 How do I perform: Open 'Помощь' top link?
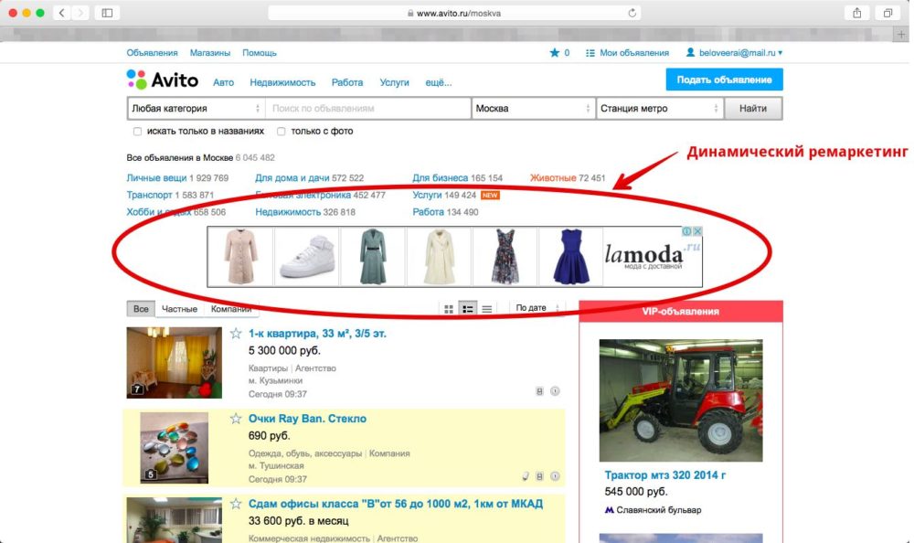260,52
